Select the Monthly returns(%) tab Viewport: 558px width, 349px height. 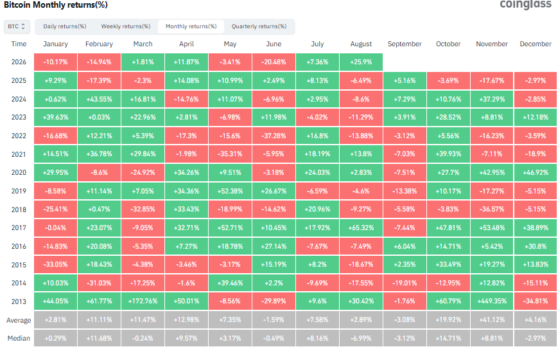click(x=191, y=26)
